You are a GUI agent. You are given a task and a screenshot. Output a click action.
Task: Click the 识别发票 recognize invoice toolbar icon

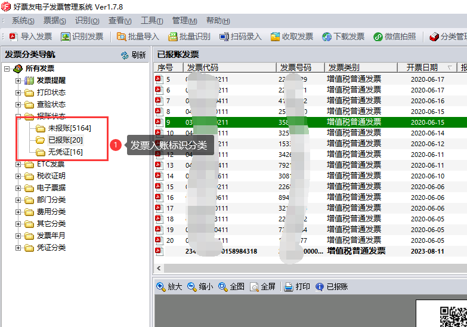(65, 36)
